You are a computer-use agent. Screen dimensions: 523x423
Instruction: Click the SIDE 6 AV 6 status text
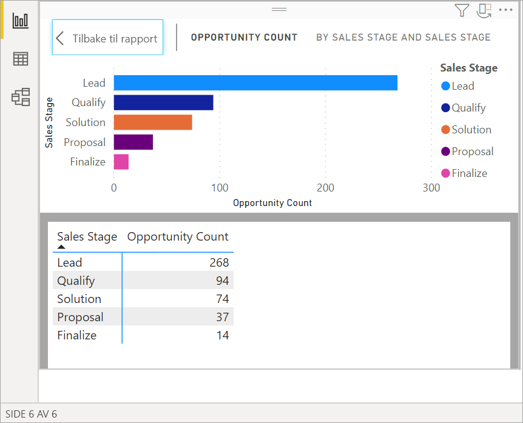pos(31,414)
